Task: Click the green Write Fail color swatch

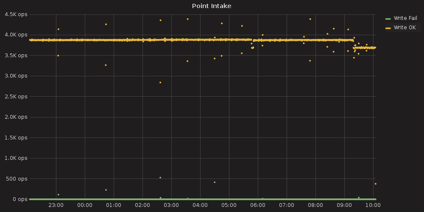Action: pyautogui.click(x=388, y=19)
